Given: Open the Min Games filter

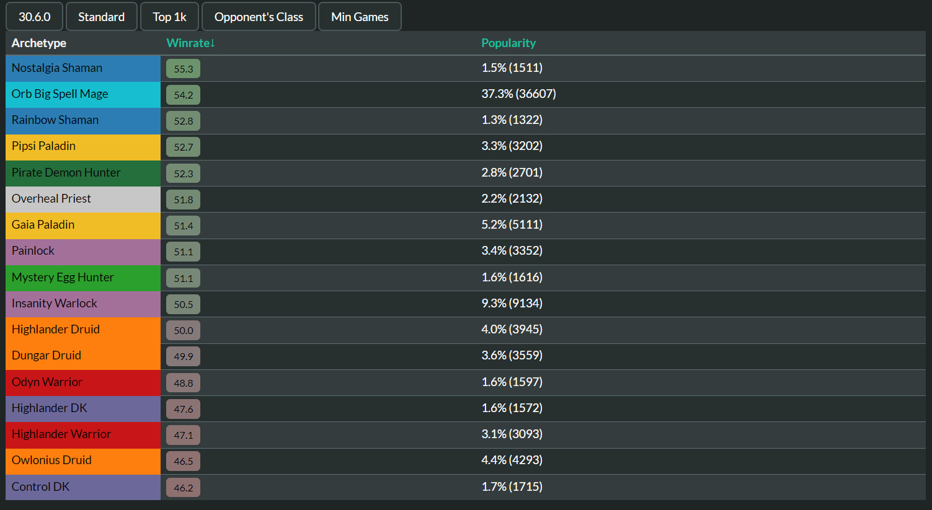Looking at the screenshot, I should (x=360, y=17).
